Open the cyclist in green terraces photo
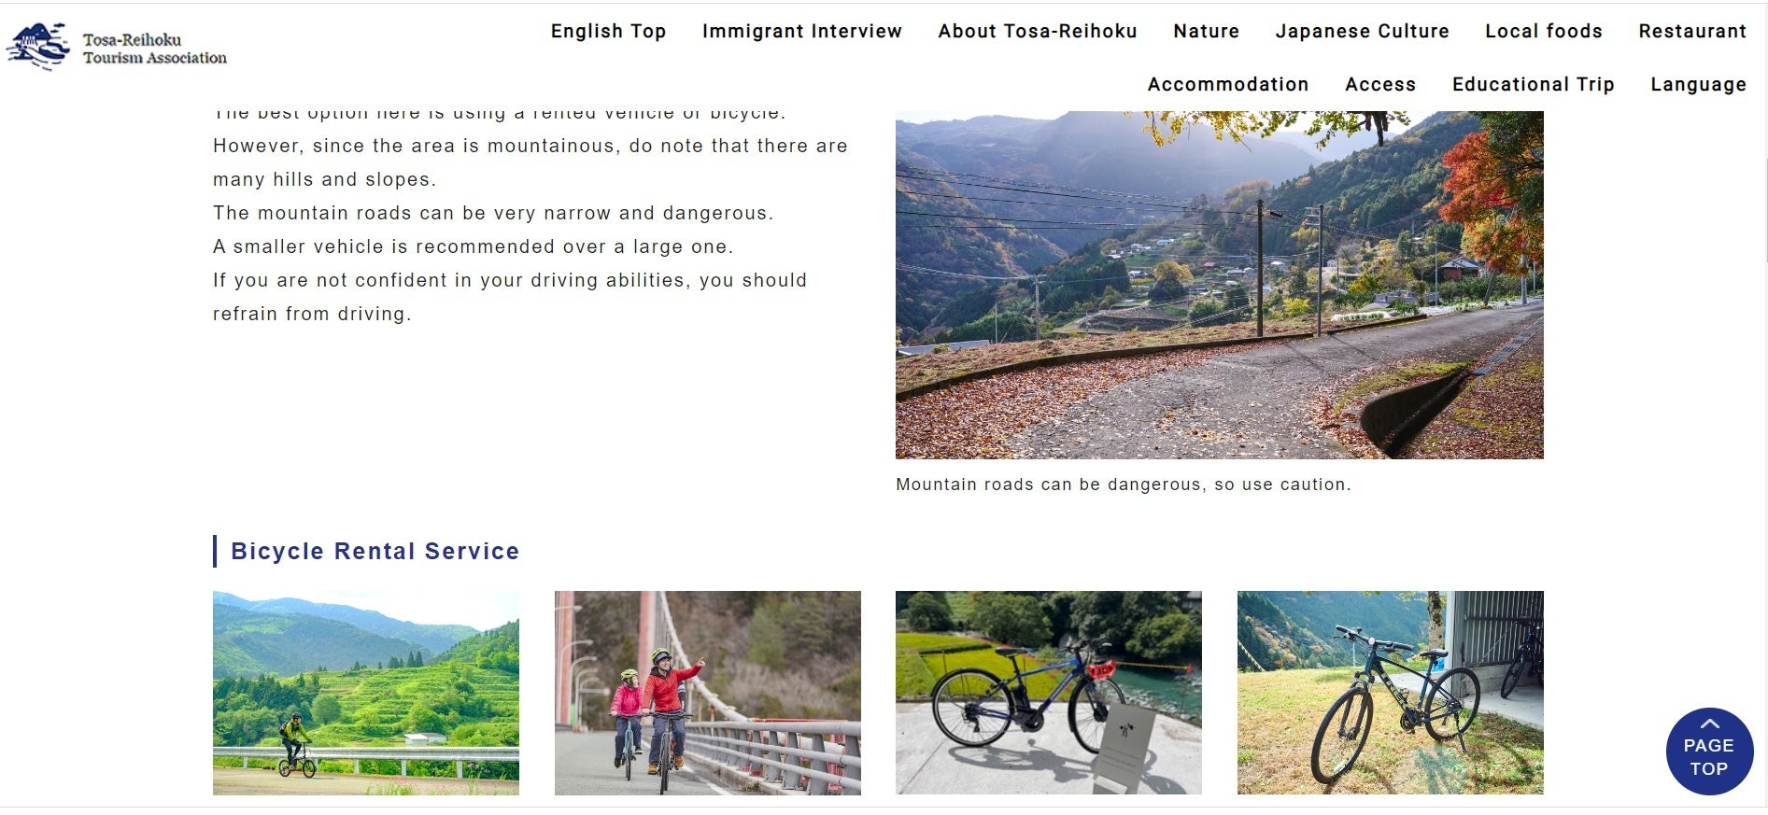 tap(366, 693)
